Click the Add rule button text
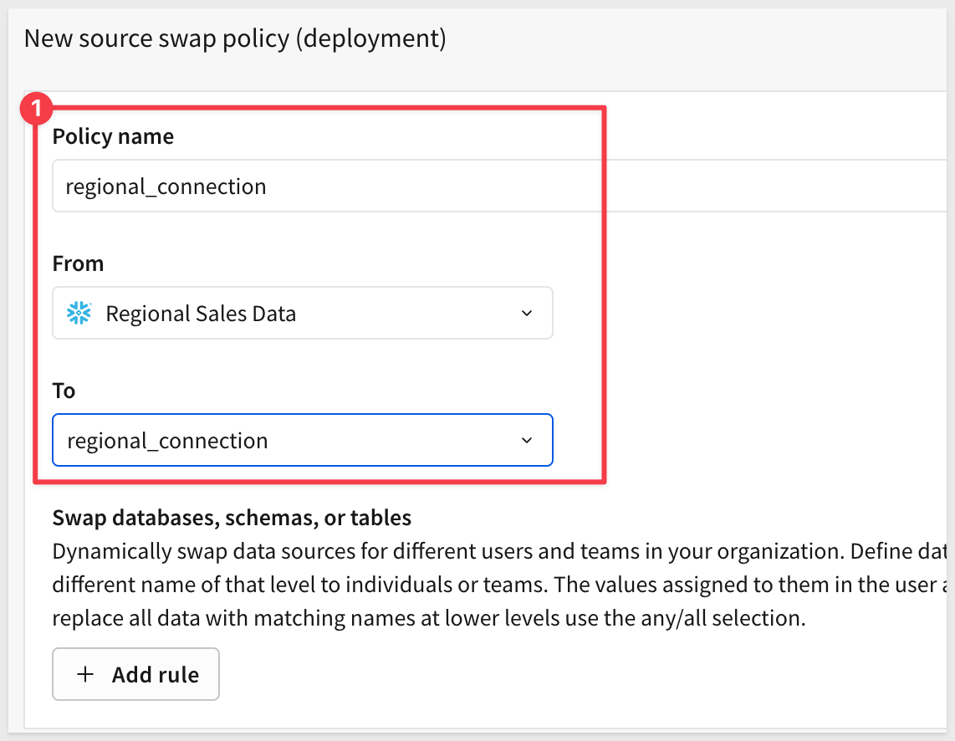 click(x=156, y=675)
